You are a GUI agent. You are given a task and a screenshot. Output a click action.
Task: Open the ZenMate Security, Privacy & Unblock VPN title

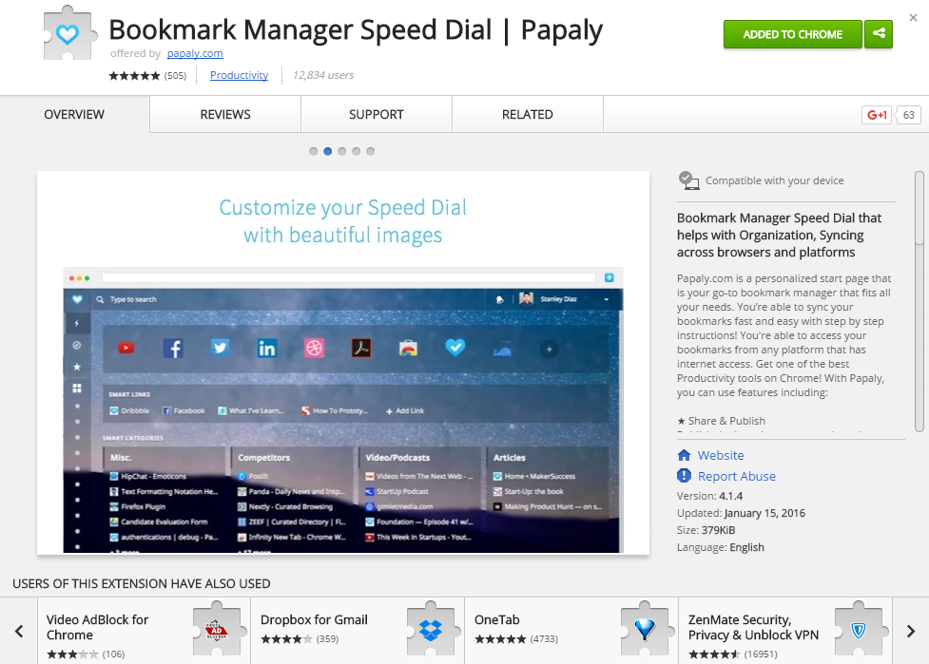click(x=754, y=627)
